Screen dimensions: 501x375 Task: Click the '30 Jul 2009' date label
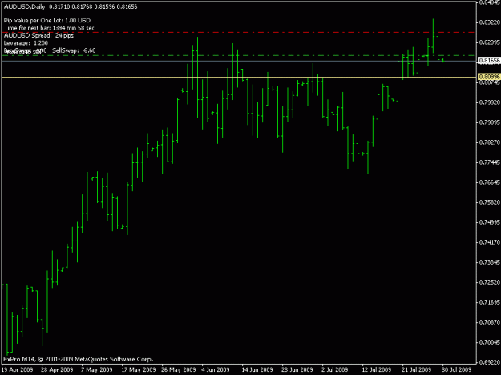click(457, 369)
